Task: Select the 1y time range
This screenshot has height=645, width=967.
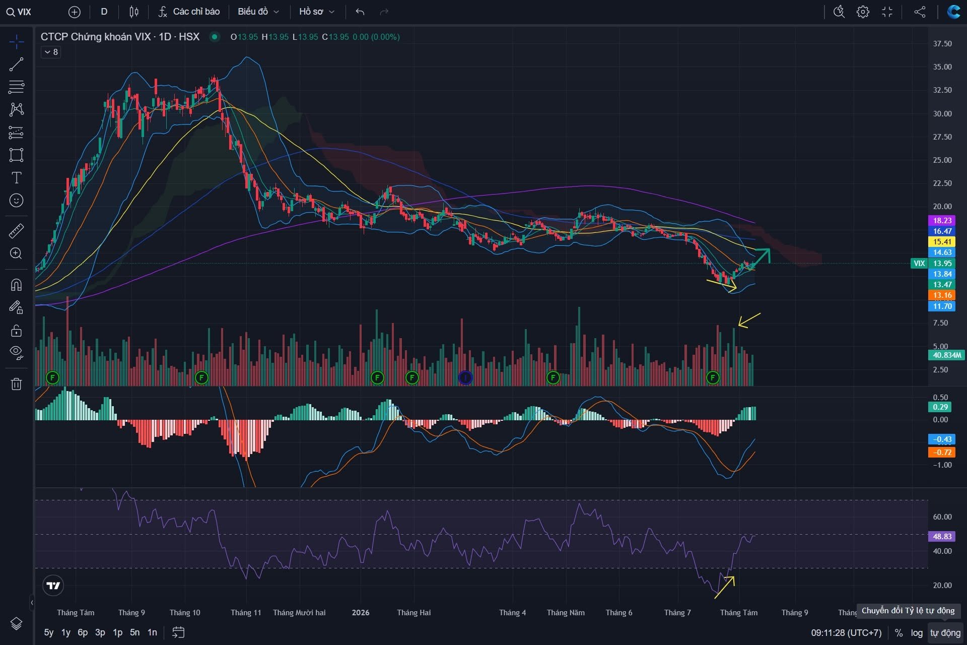Action: (x=66, y=632)
